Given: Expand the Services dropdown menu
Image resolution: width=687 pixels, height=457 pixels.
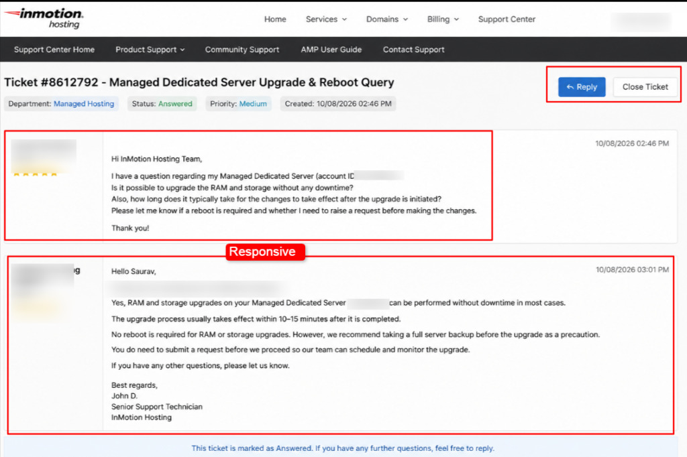Looking at the screenshot, I should (x=326, y=19).
